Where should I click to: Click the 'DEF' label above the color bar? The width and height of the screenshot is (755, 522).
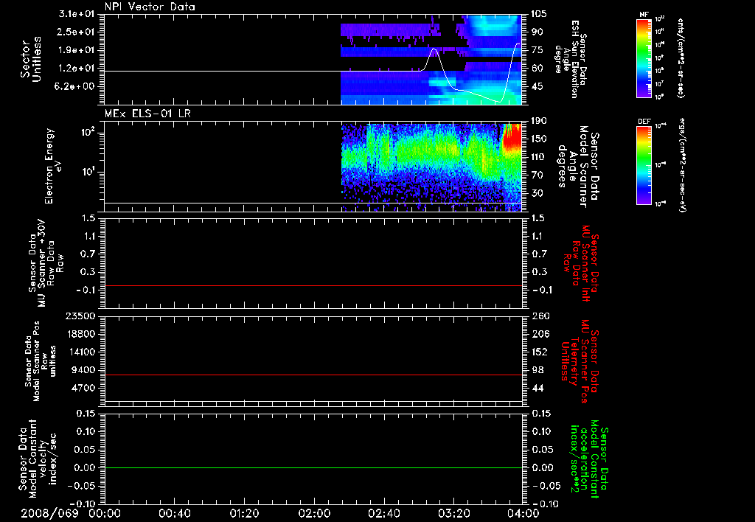tap(644, 122)
